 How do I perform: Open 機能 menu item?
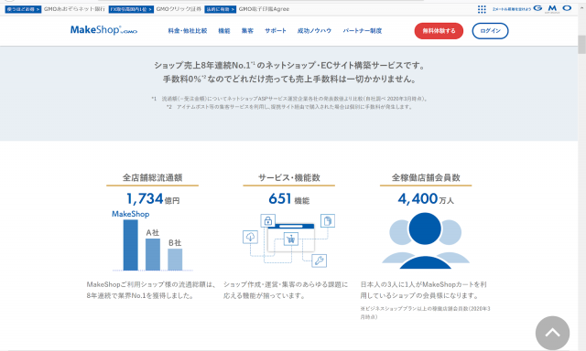224,31
